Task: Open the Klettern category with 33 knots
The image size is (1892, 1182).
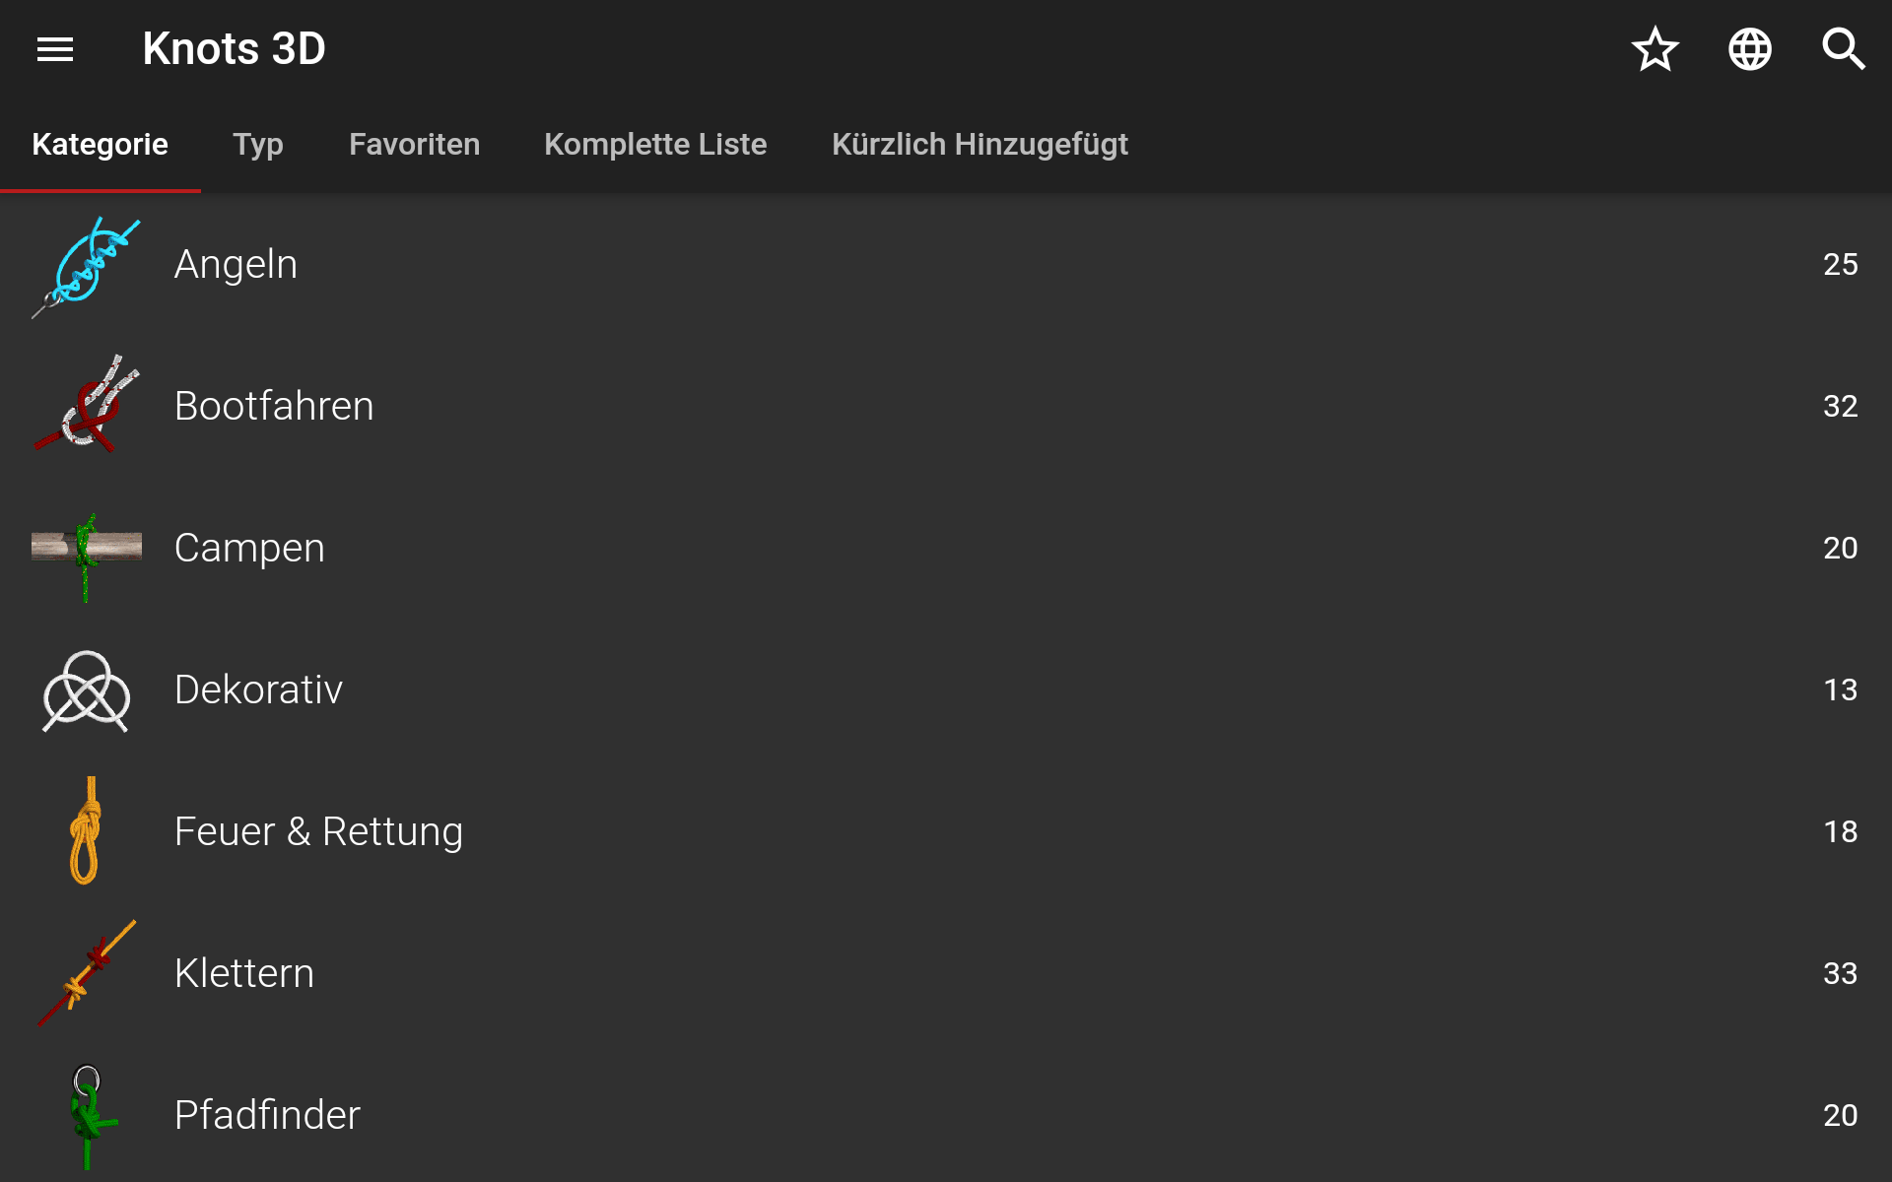Action: (946, 973)
